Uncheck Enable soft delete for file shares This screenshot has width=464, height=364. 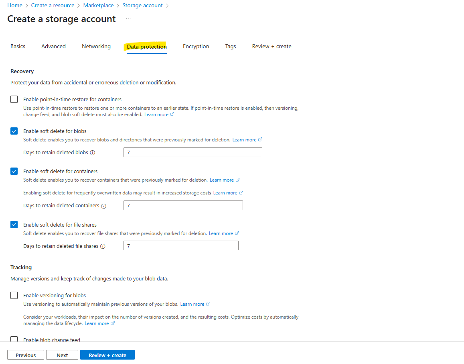point(14,225)
